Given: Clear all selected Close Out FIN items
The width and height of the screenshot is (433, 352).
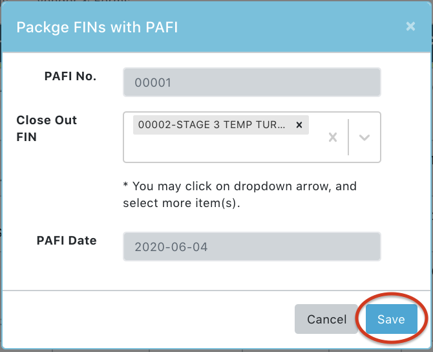Looking at the screenshot, I should coord(333,137).
